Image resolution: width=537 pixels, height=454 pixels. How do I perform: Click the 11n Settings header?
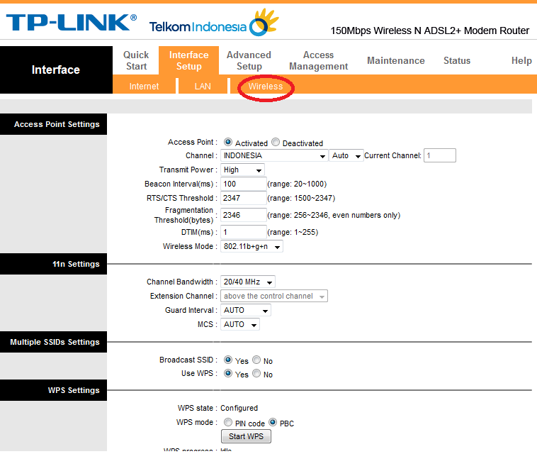pos(53,264)
